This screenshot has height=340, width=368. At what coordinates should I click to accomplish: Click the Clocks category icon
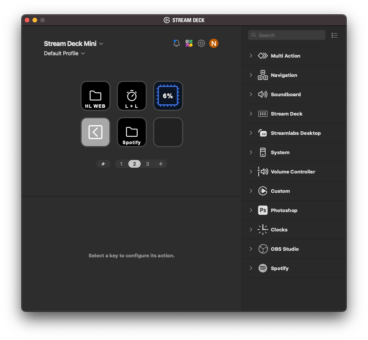tap(263, 230)
